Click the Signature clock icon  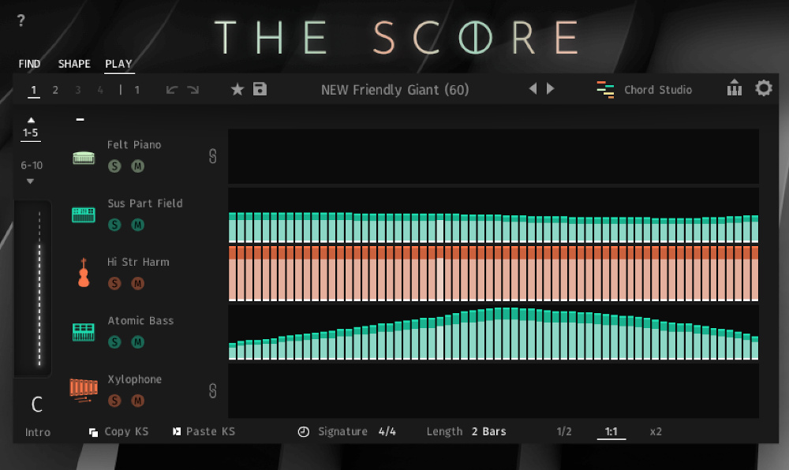click(x=304, y=432)
